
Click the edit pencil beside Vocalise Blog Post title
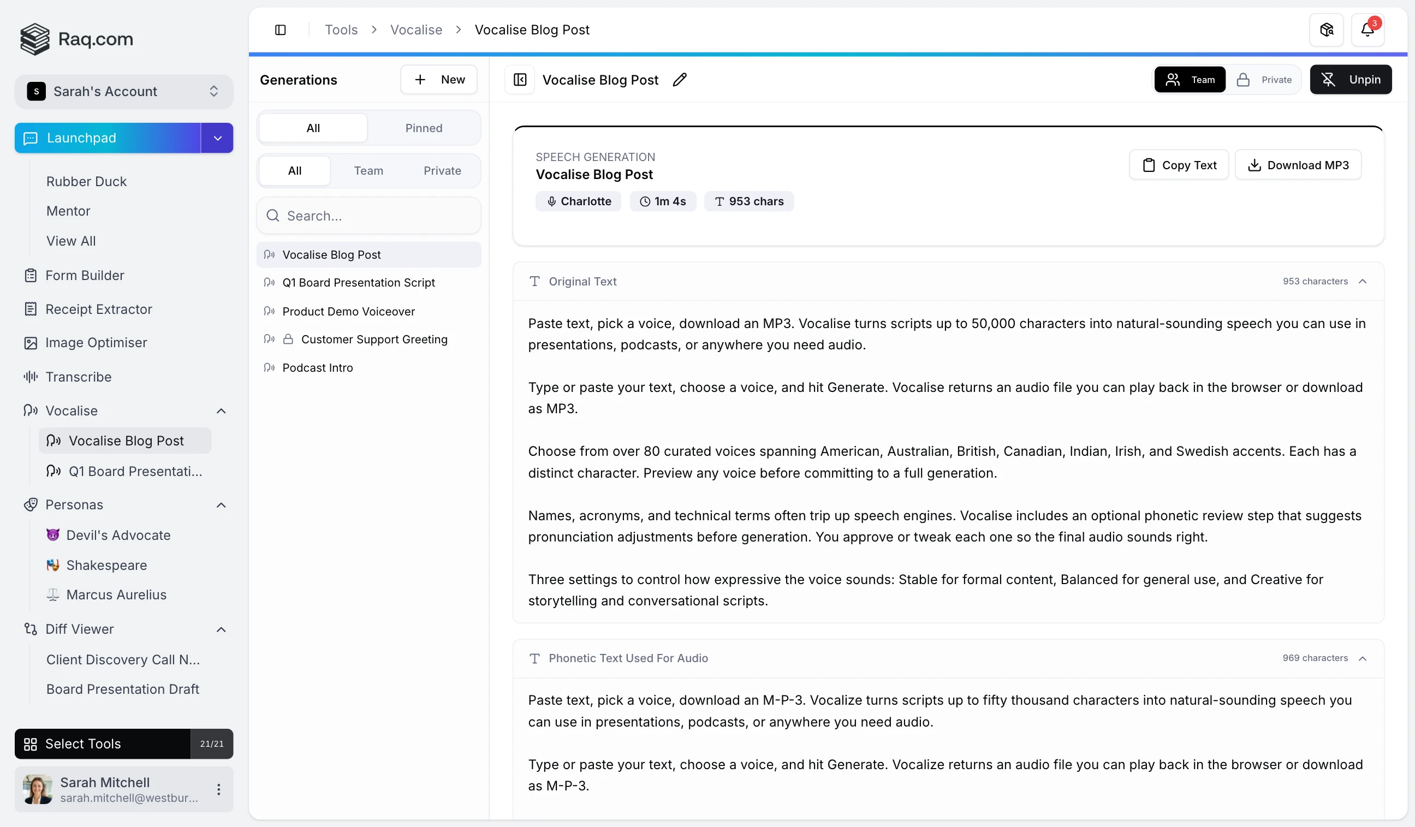[680, 80]
